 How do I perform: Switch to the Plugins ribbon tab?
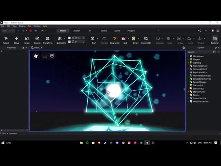(x=131, y=31)
